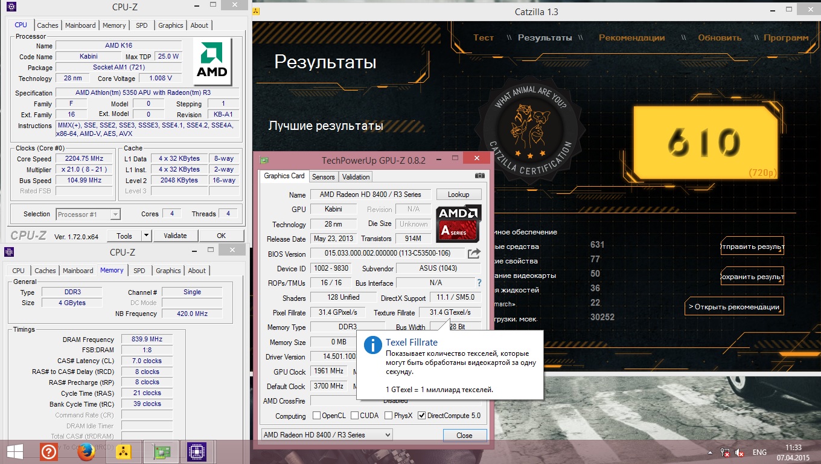Click the Сохранить результат button in Catzilla
This screenshot has width=821, height=464.
(752, 277)
